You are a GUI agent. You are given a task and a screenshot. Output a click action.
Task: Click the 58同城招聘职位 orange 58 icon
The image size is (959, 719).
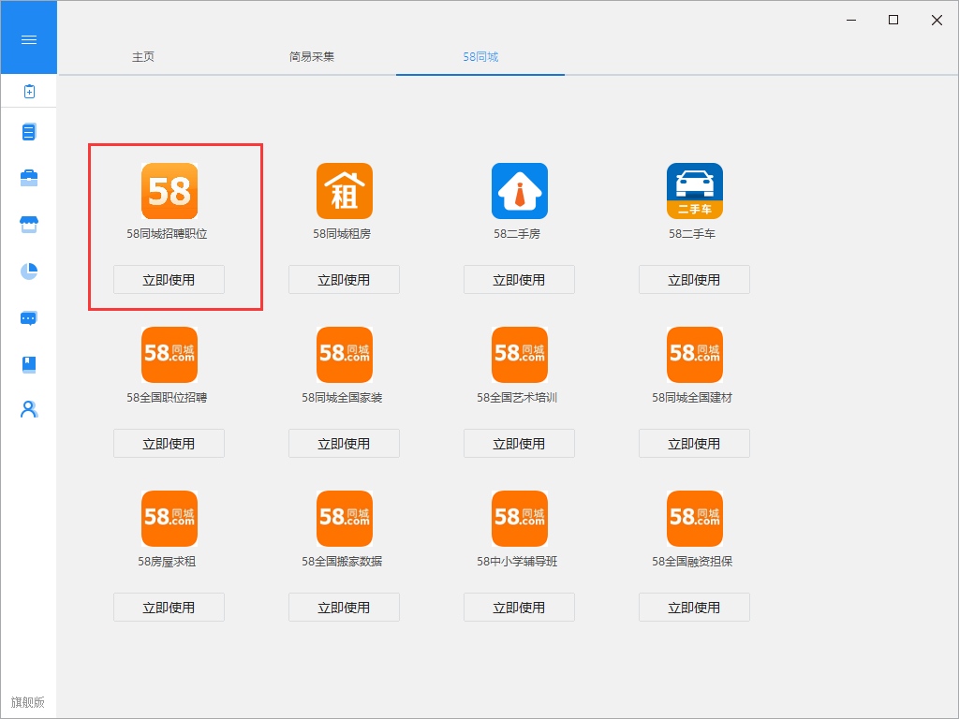pos(170,191)
